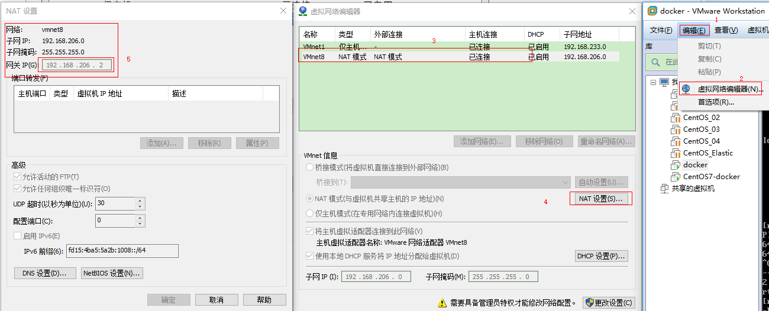Viewport: 769px width, 311px height.
Task: Click the 子网地址 column header
Action: tap(590, 35)
